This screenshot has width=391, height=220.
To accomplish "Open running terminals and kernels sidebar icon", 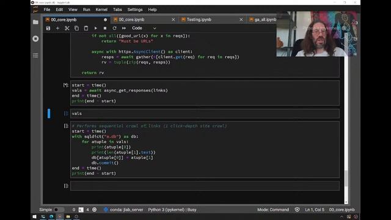I will [x=35, y=38].
